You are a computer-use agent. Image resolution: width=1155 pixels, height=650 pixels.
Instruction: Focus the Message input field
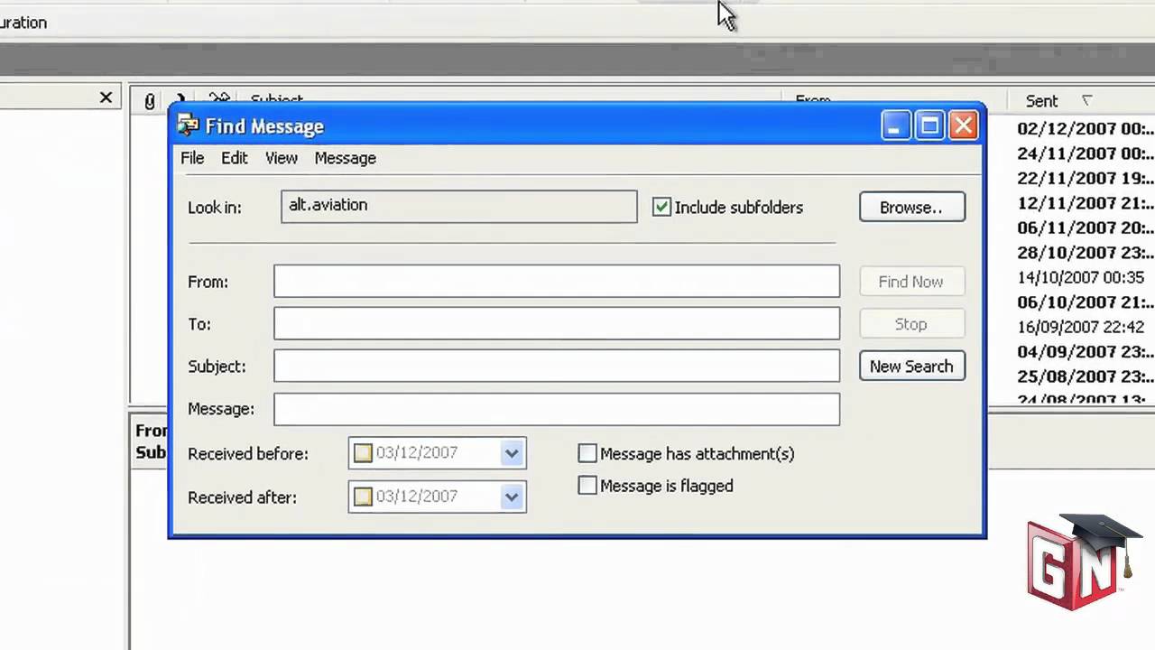557,409
